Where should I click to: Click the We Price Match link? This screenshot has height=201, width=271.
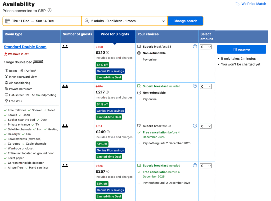(x=254, y=4)
